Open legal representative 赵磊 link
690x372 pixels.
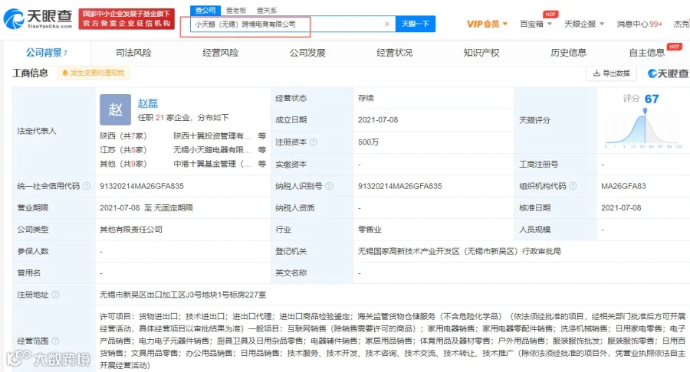click(x=148, y=103)
